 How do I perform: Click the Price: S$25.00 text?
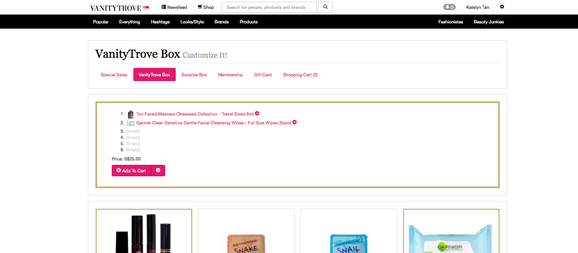[126, 159]
